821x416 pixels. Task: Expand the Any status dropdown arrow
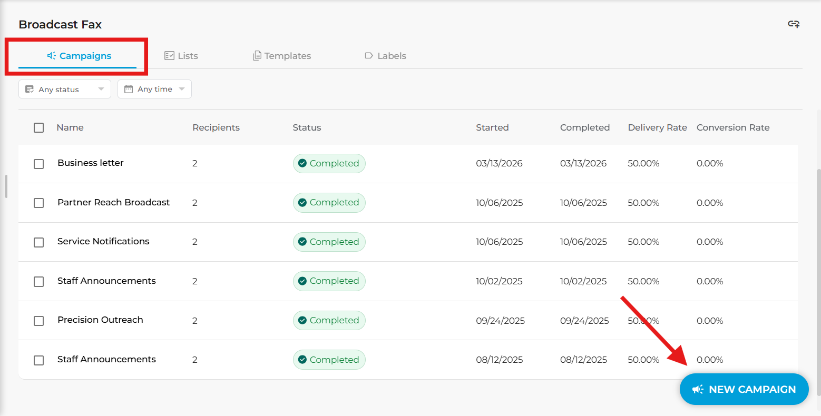pos(101,90)
